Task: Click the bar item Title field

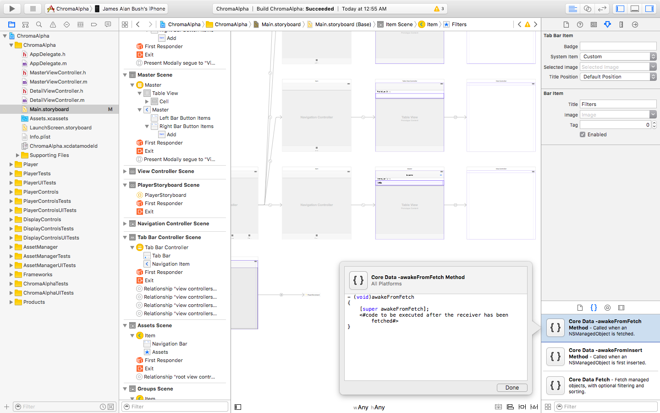Action: [618, 104]
